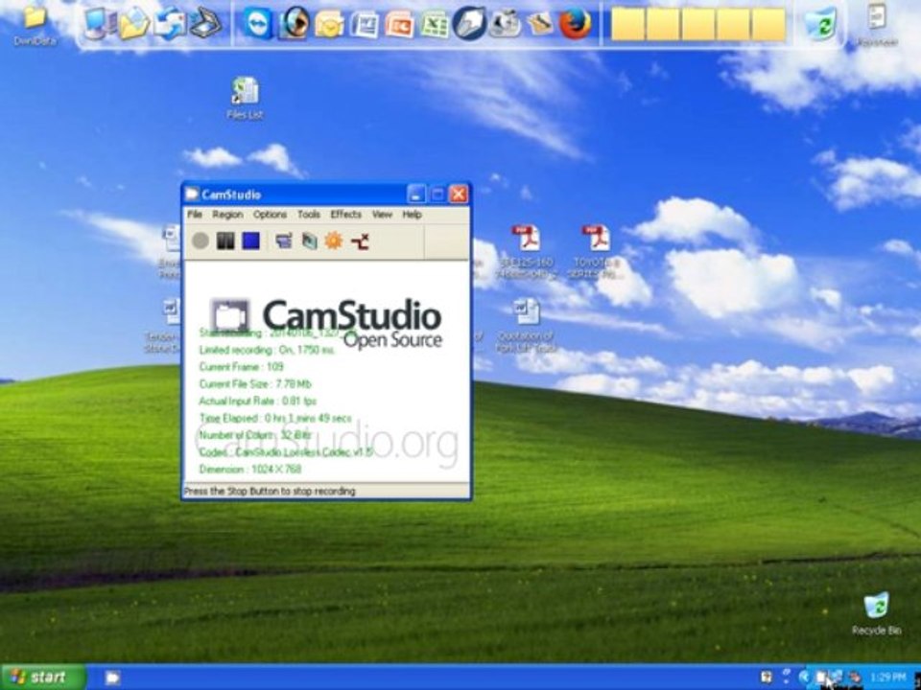
Task: Launch Firefox from the dock
Action: pos(575,25)
